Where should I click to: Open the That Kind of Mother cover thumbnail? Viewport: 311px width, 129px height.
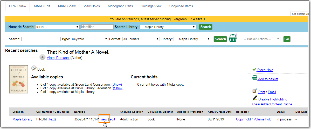click(19, 79)
